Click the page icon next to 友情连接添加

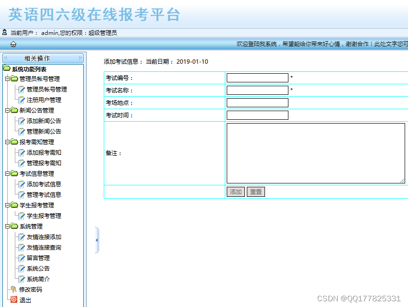pyautogui.click(x=22, y=237)
